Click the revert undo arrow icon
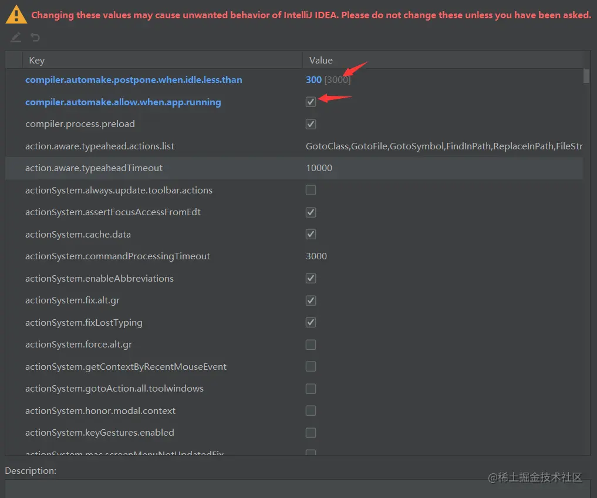 [x=35, y=38]
